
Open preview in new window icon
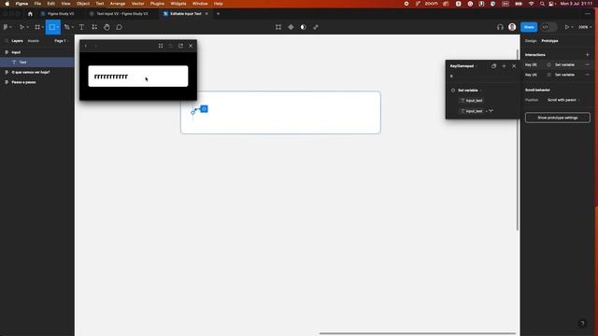click(180, 46)
